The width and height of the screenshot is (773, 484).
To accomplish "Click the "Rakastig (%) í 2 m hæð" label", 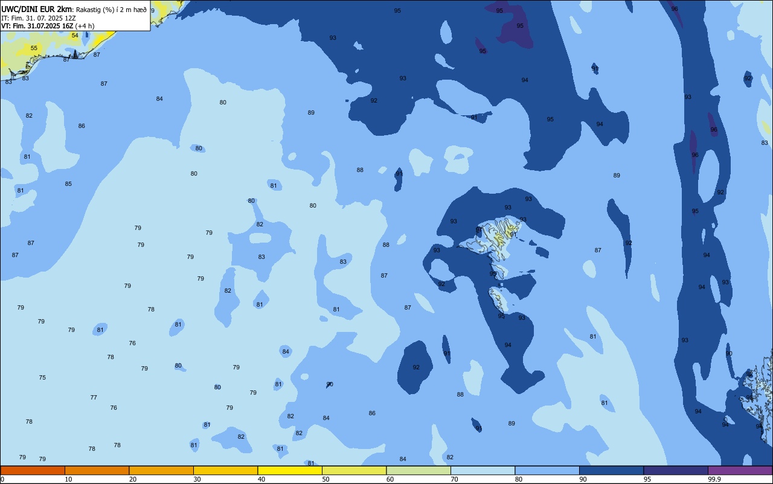I will tap(111, 10).
